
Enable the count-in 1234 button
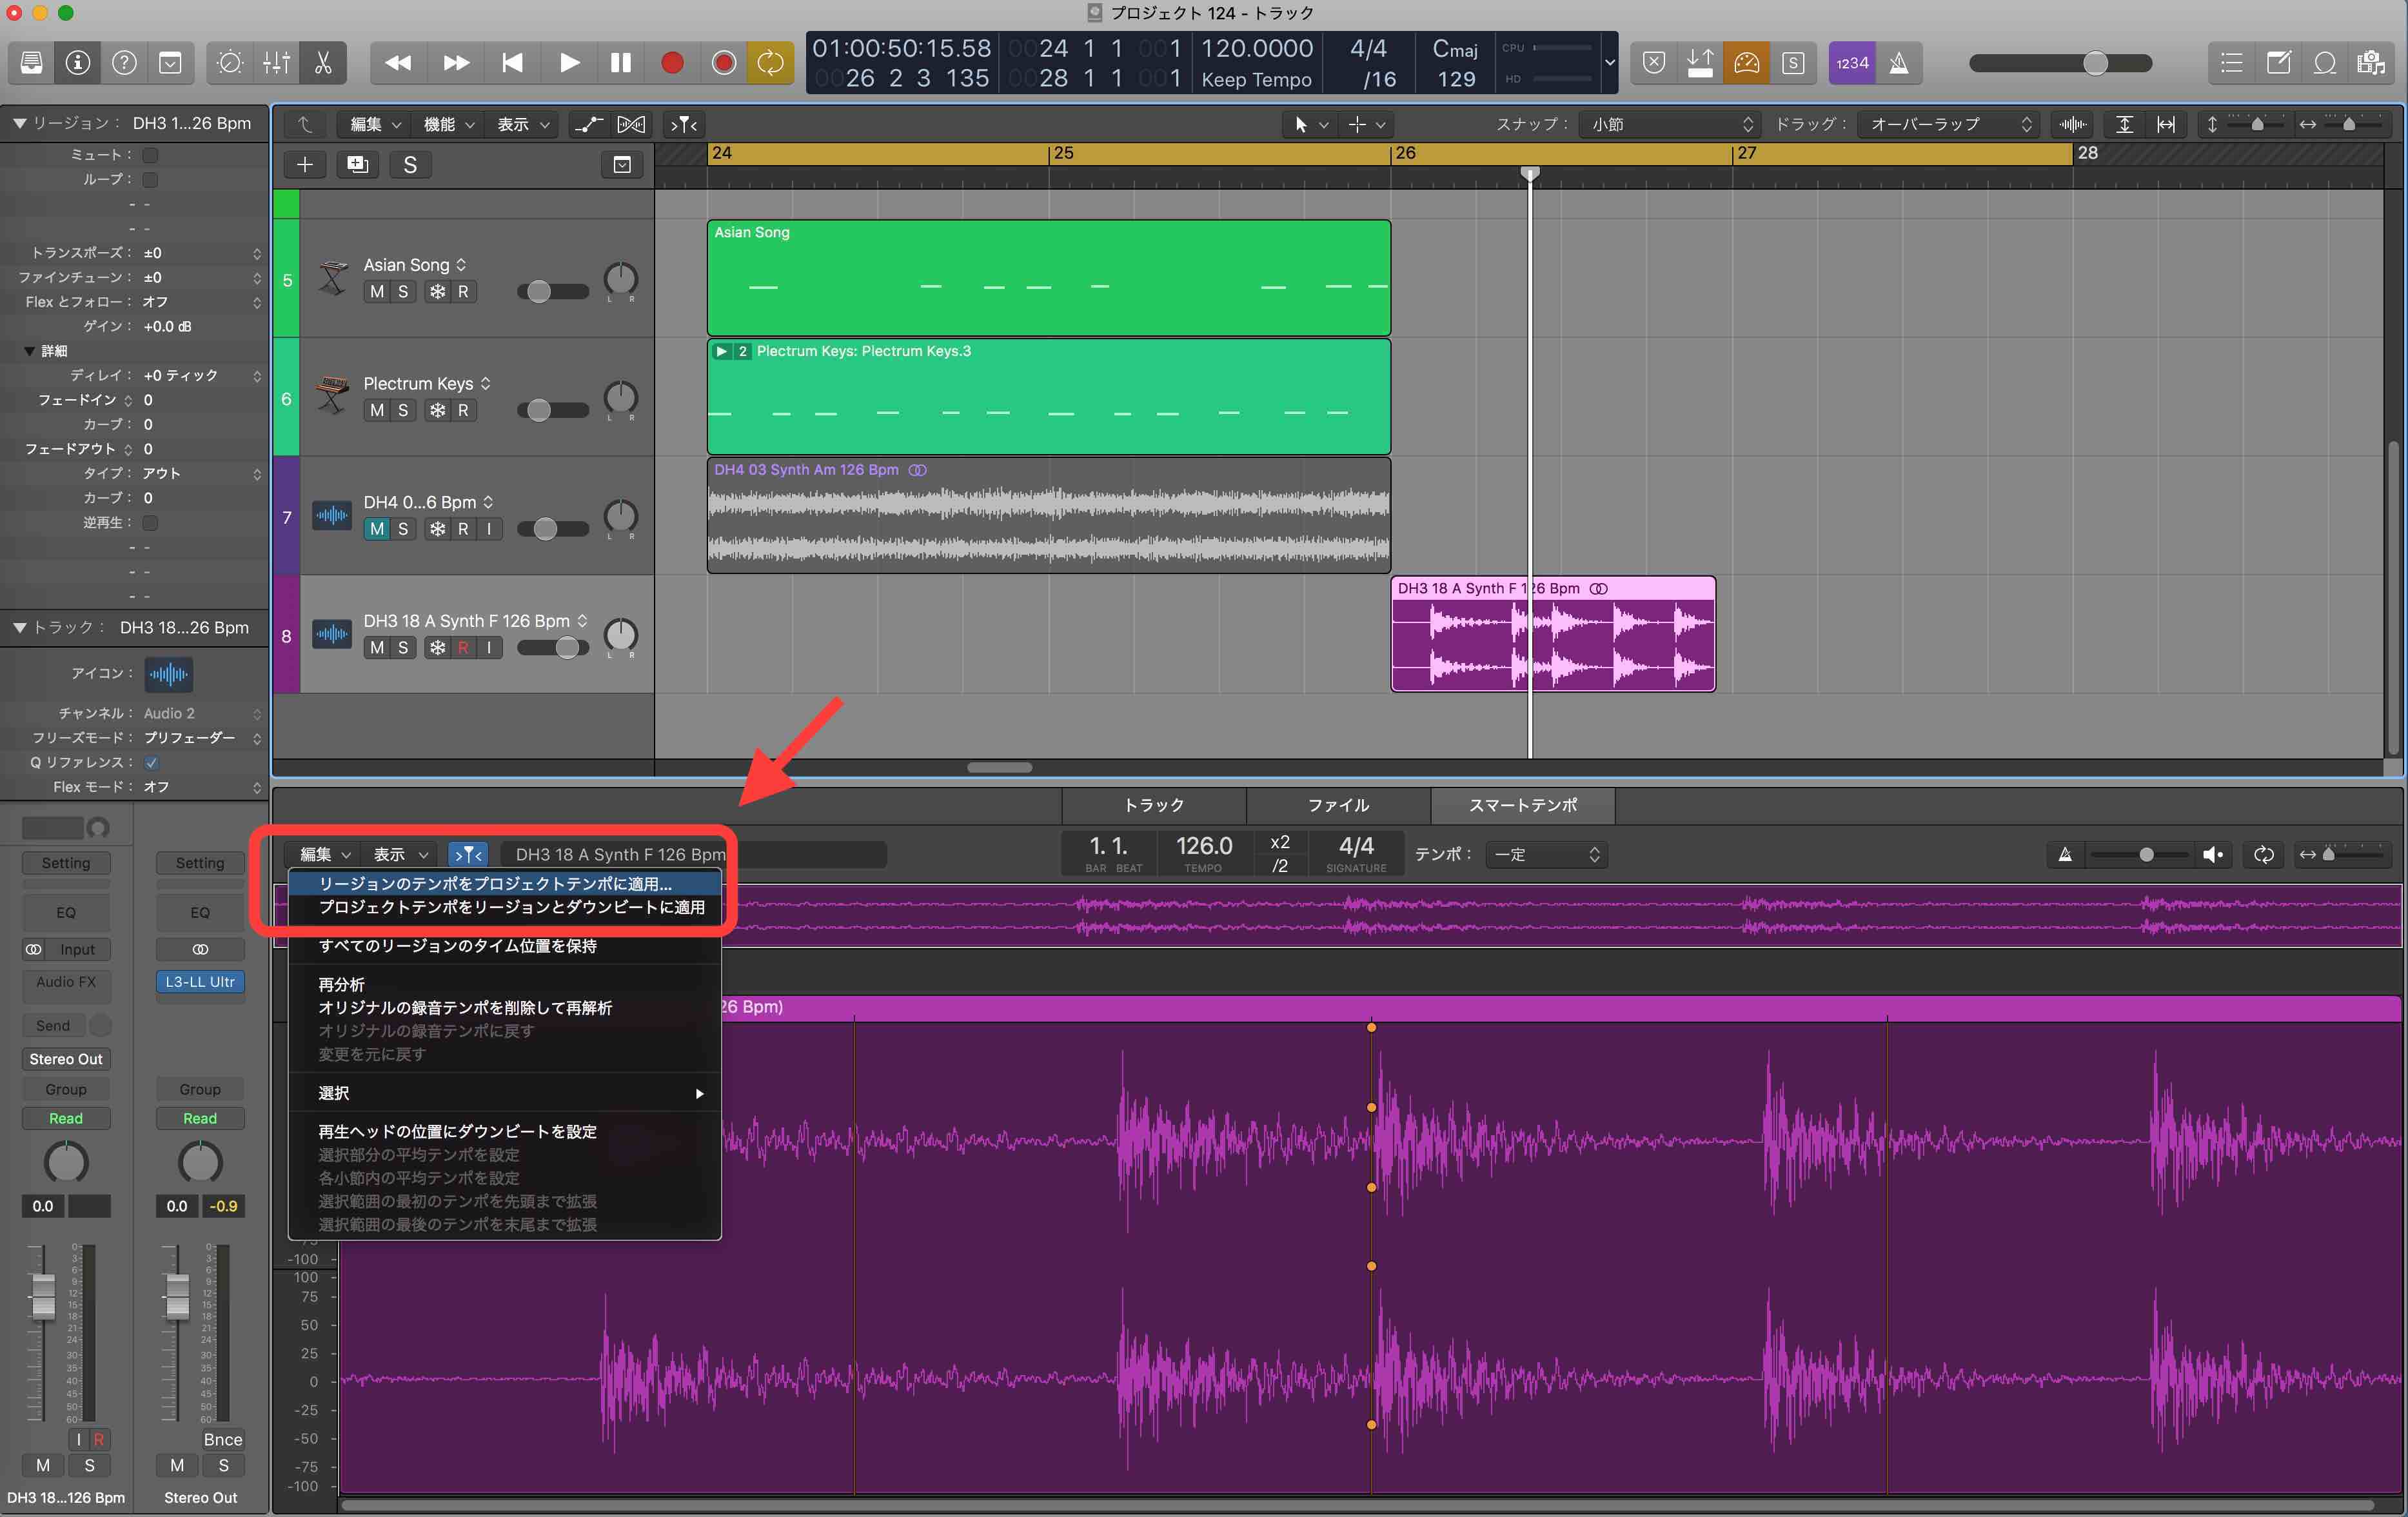click(1851, 63)
